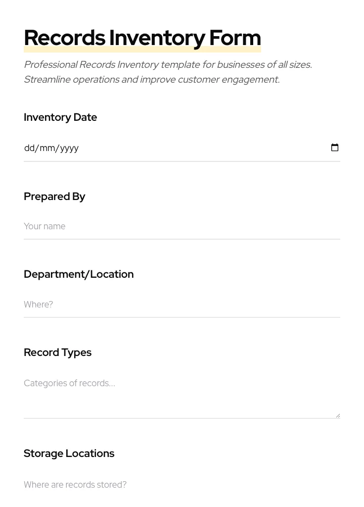Click the Prepared By heading
The height and width of the screenshot is (507, 364).
coord(54,197)
